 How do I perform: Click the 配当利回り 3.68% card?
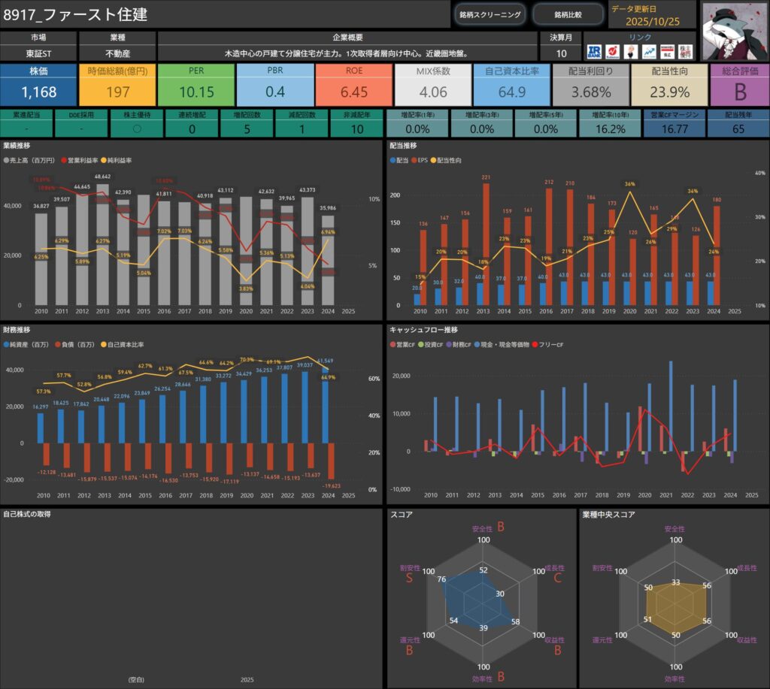[590, 85]
